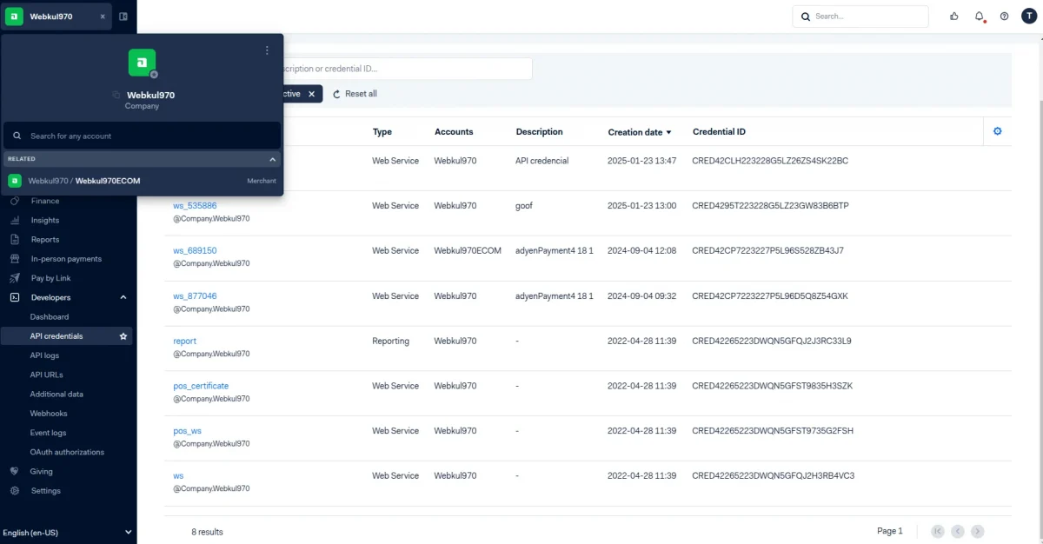Copy the Webkul970 account name

116,95
